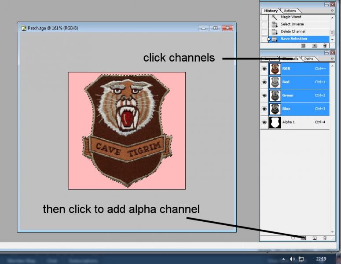Toggle visibility of the Blue channel
Viewport: 341px width, 264px height.
coord(264,109)
